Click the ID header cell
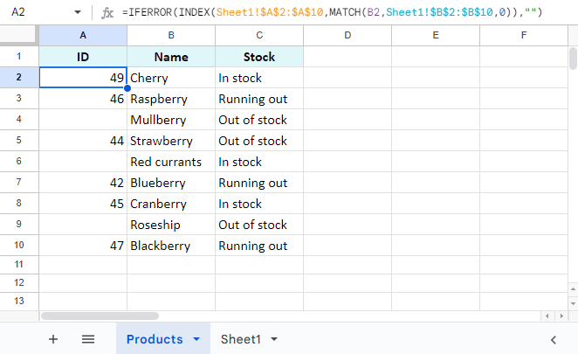 83,57
